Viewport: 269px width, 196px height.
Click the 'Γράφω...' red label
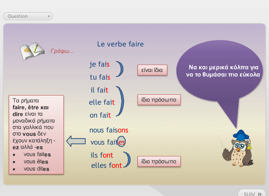click(62, 51)
